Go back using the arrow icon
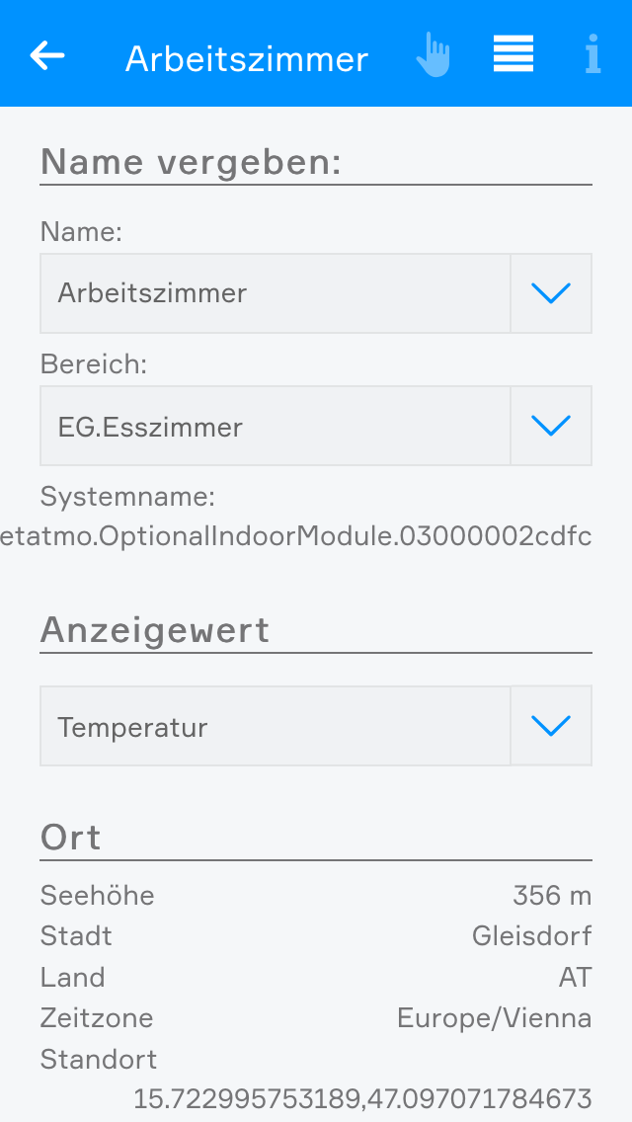 [x=47, y=55]
